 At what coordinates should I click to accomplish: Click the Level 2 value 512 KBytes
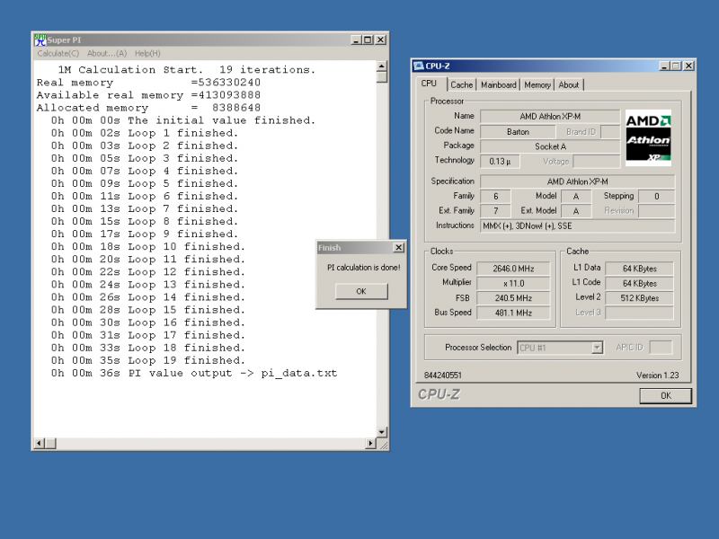pos(639,298)
